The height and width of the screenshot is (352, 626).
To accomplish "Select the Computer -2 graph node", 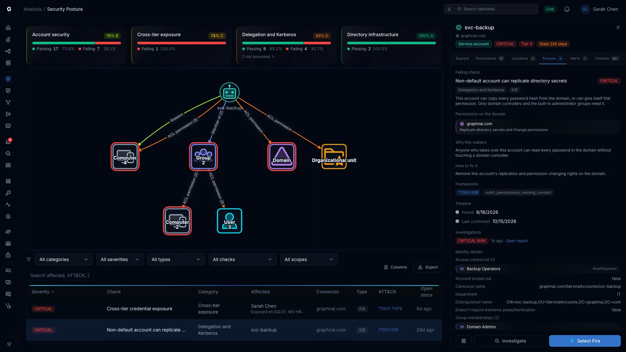I will point(177,221).
